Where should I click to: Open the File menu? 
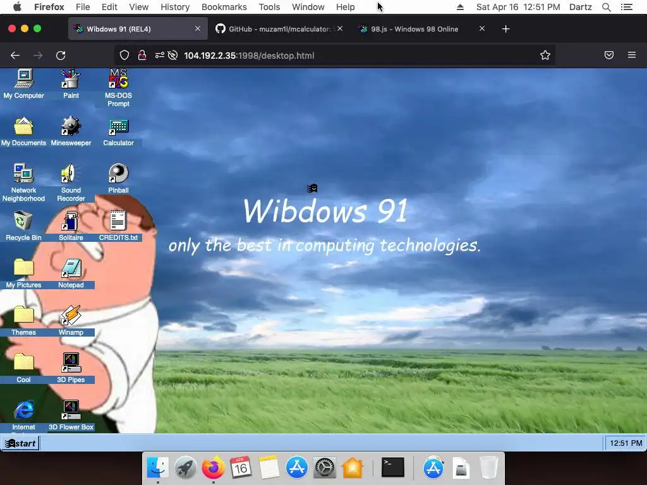tap(83, 7)
